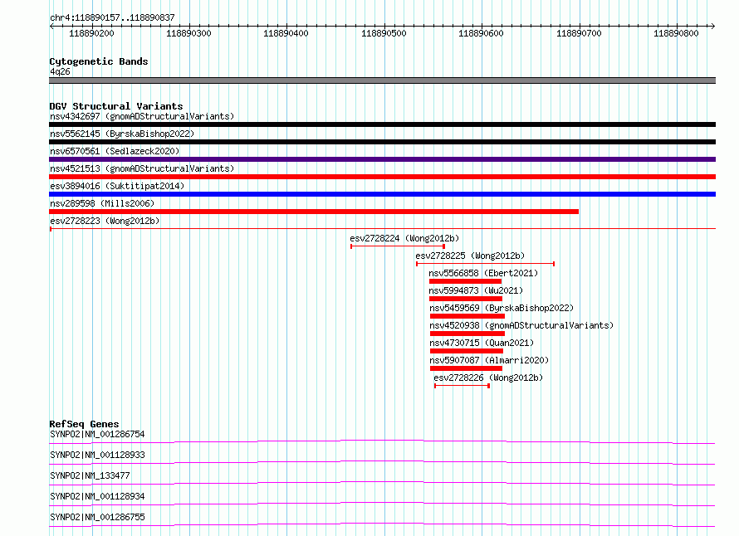Click the RefSeq Genes track title
Screen dimensions: 739x536
tap(84, 424)
